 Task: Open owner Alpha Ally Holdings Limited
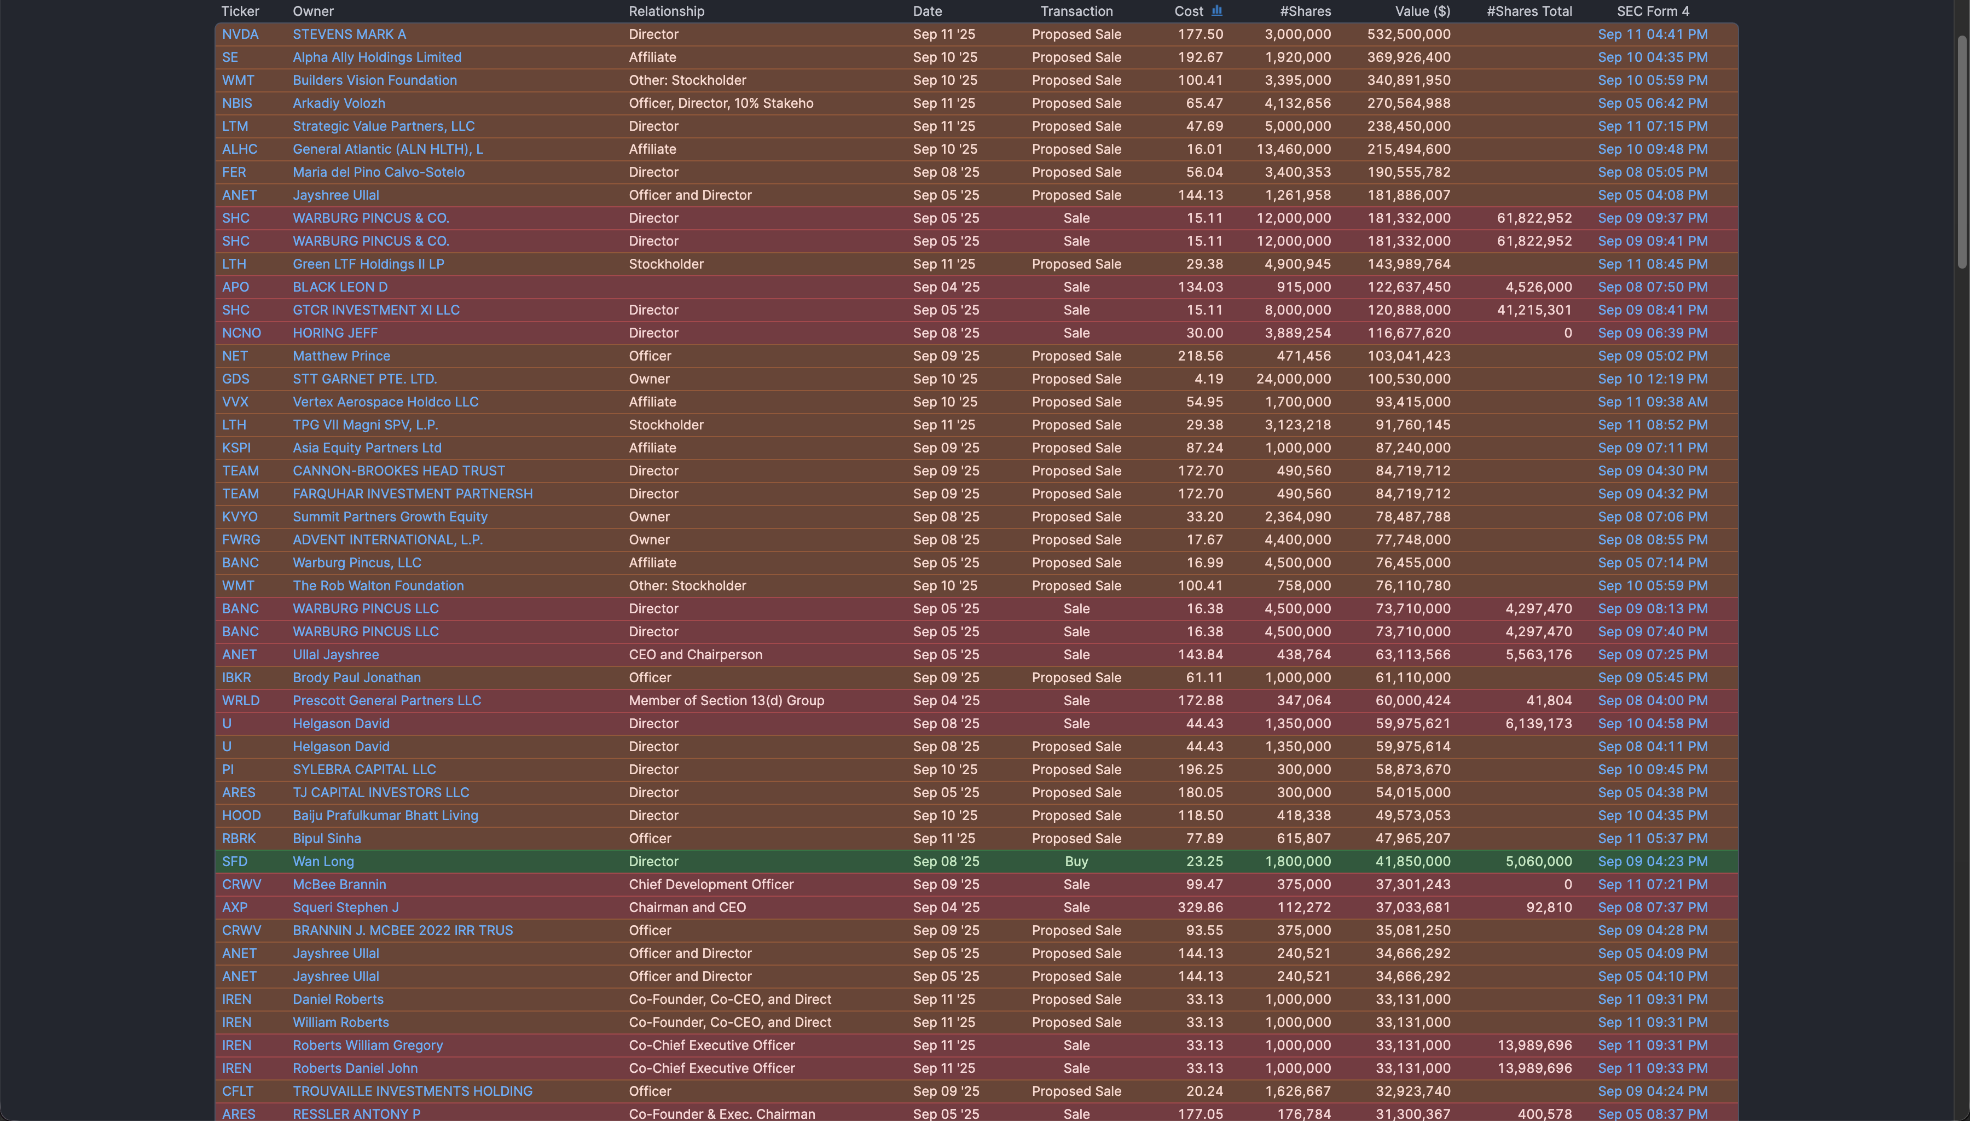(x=376, y=58)
